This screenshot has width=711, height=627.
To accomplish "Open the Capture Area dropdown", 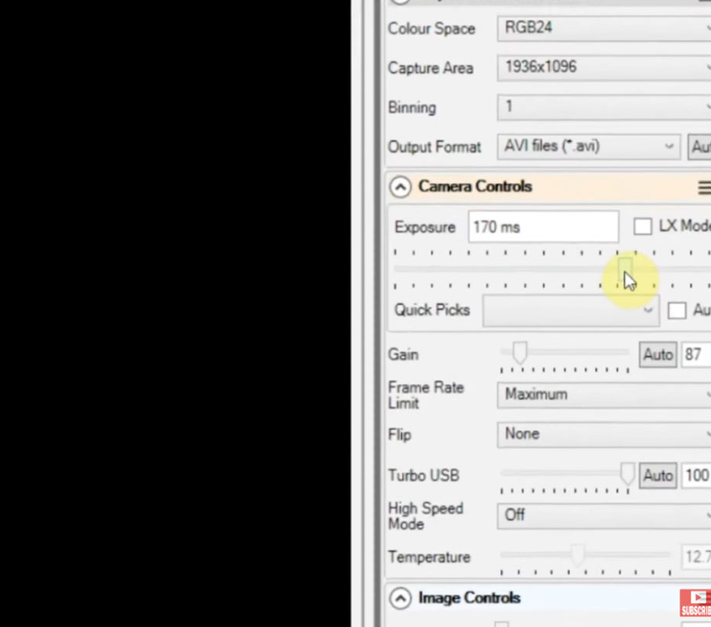I will (706, 67).
